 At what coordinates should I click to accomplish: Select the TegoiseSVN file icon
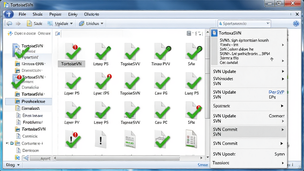(130, 84)
